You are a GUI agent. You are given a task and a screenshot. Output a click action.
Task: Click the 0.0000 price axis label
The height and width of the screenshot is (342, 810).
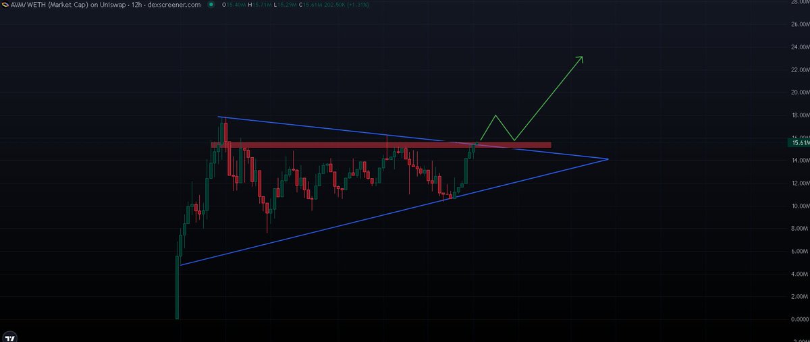click(799, 320)
